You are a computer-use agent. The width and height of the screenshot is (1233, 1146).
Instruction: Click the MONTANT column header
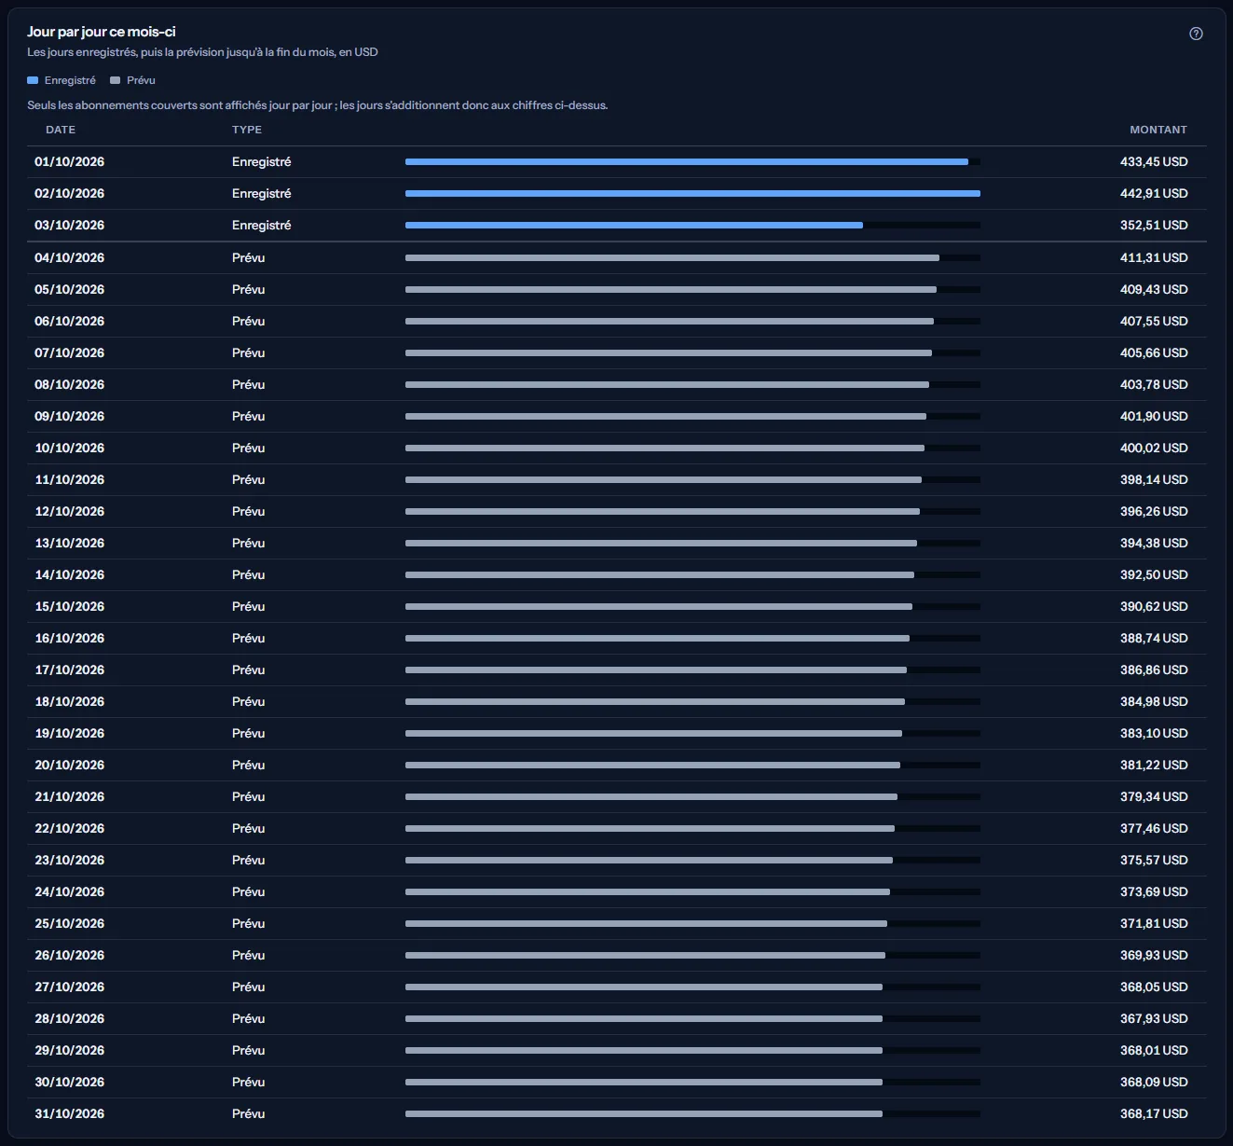[x=1158, y=130]
